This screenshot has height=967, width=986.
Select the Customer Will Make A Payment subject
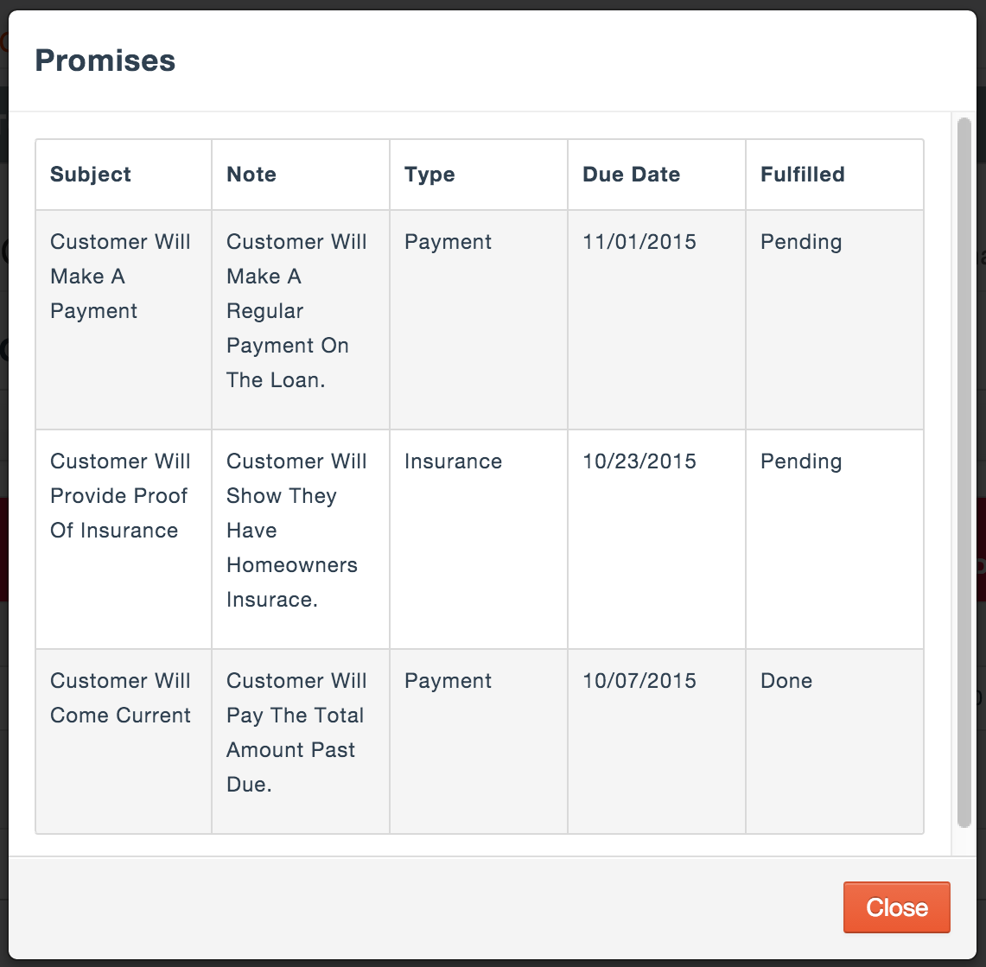[120, 276]
